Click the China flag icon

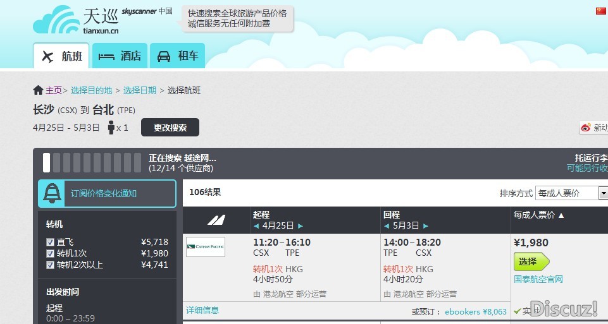[600, 11]
